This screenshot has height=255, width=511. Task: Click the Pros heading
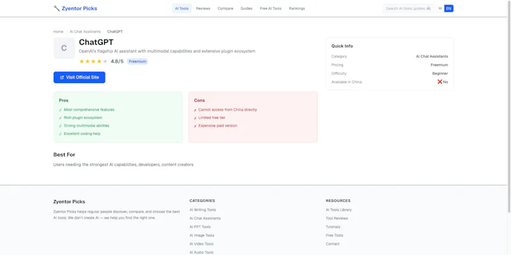64,100
